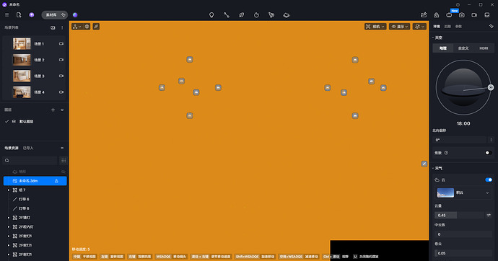Click the sparkle preset icon in right panel
Viewport: 498px width, 261px height.
point(491,27)
